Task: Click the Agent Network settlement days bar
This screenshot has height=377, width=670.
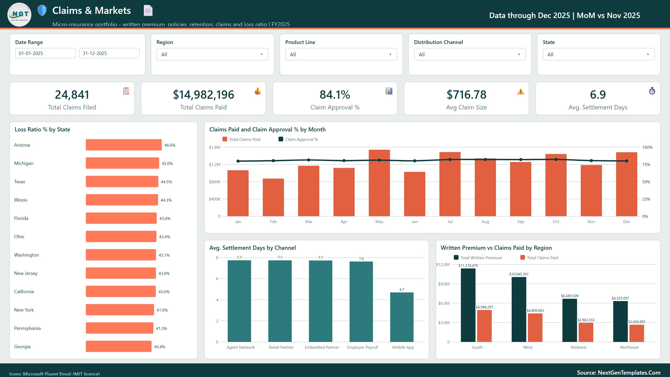Action: (x=239, y=301)
